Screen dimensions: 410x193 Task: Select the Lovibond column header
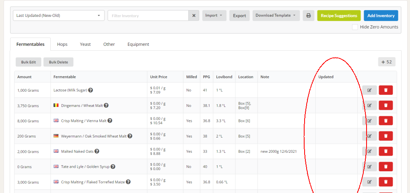click(224, 77)
